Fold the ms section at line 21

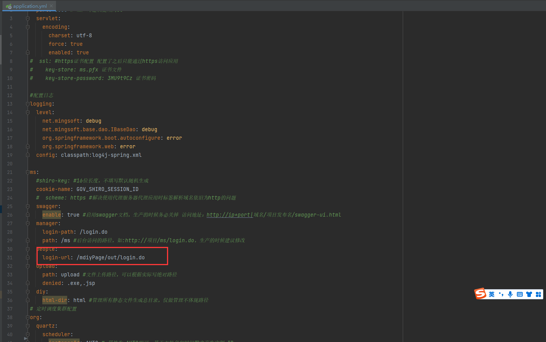pos(28,172)
